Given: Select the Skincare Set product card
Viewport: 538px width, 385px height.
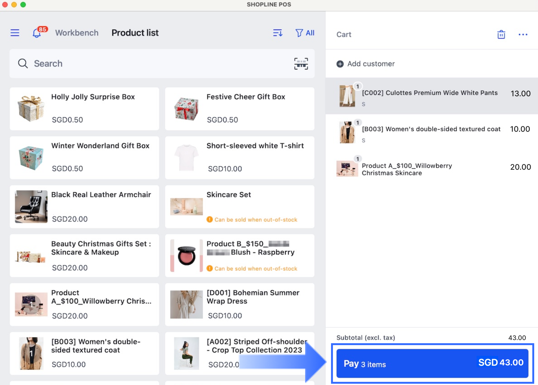Looking at the screenshot, I should pos(240,207).
